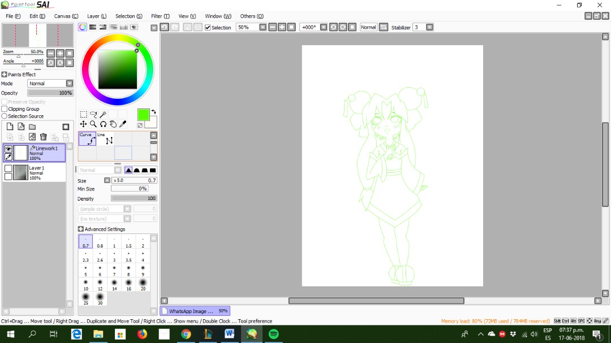Open the 50% zoom dropdown in toolbar

tap(263, 27)
